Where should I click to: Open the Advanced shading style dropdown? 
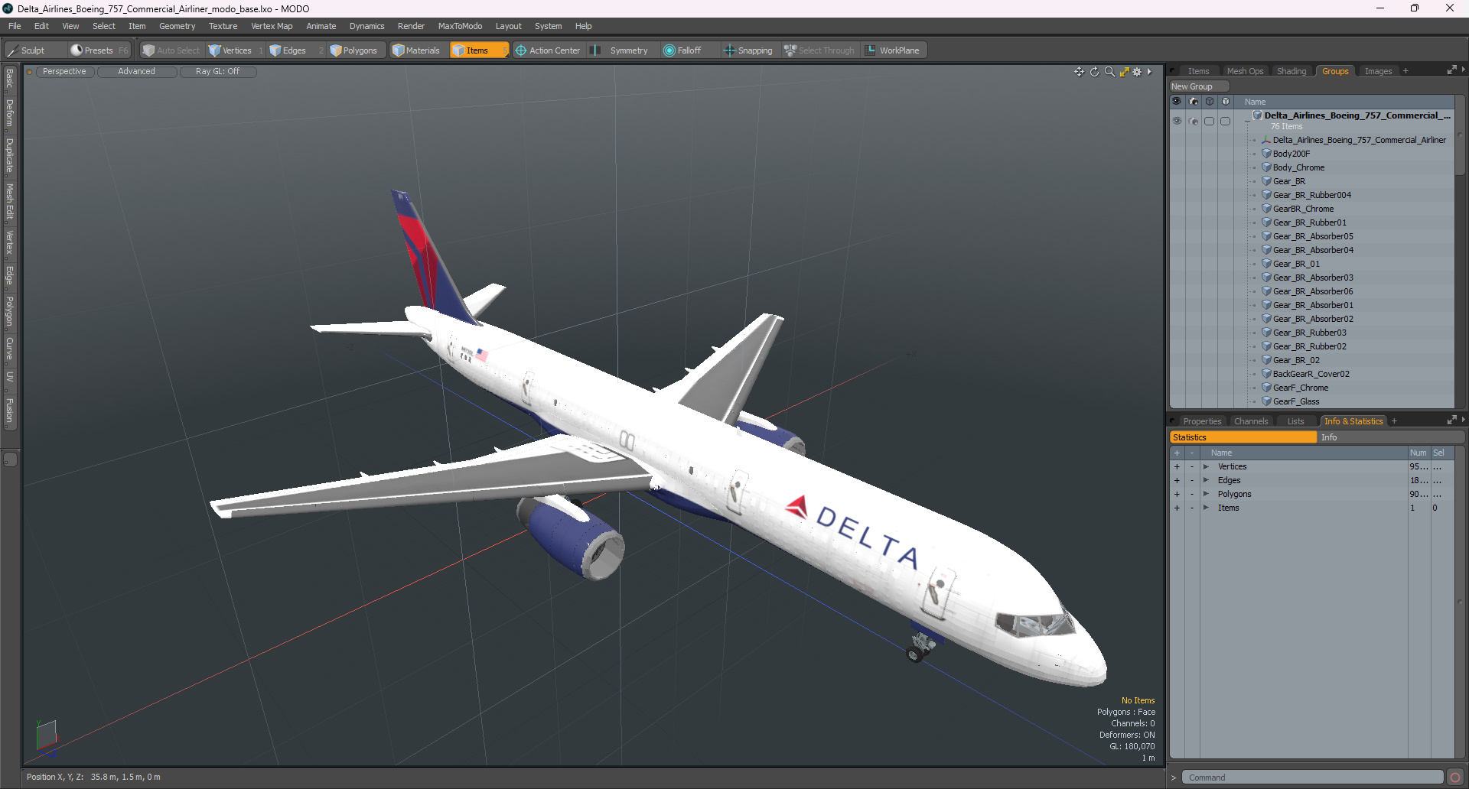pyautogui.click(x=136, y=72)
